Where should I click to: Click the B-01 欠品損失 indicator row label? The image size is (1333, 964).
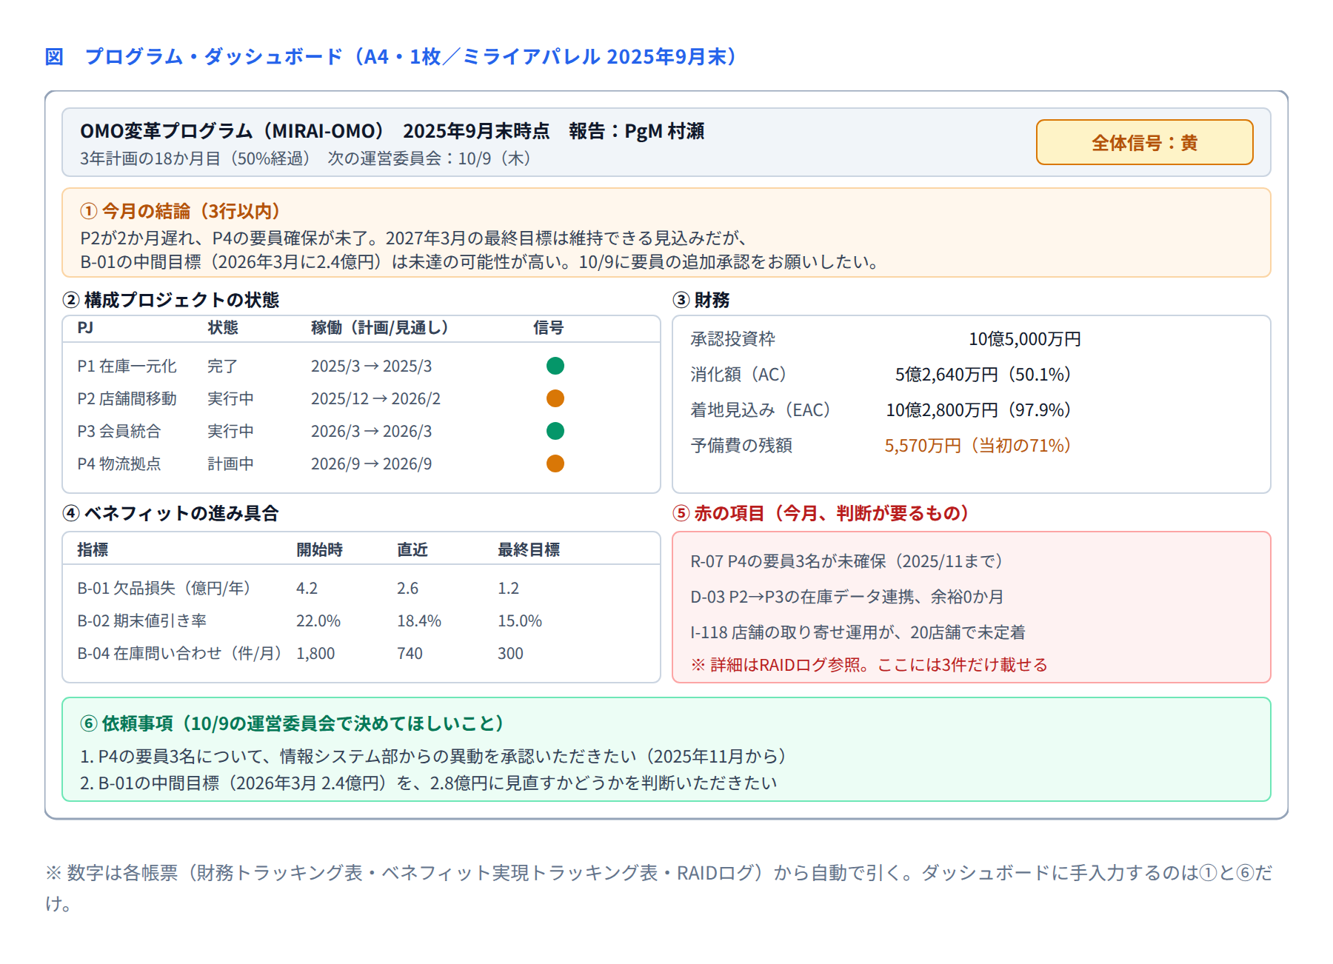point(164,588)
